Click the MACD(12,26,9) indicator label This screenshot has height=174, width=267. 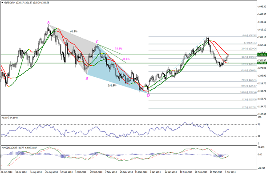click(x=19, y=148)
